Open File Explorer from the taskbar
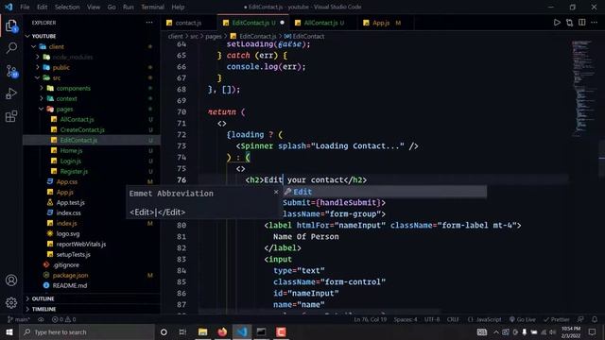The image size is (605, 340). [x=202, y=331]
